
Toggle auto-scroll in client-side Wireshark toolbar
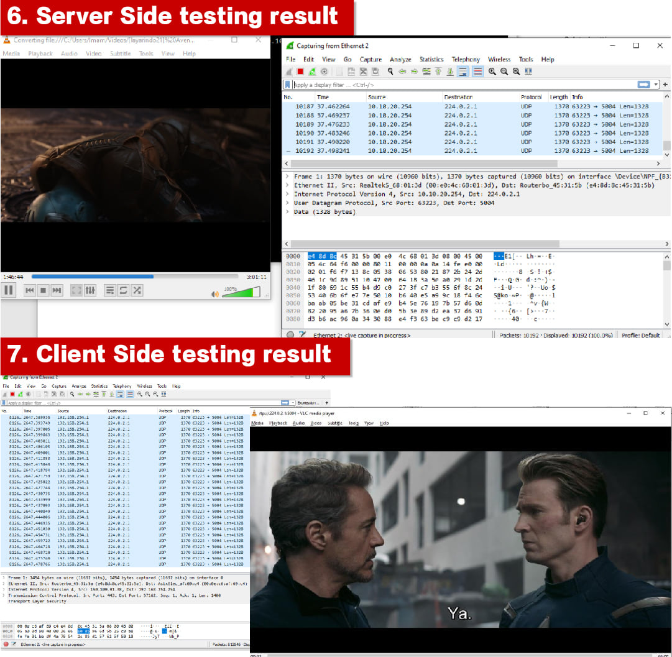120,394
